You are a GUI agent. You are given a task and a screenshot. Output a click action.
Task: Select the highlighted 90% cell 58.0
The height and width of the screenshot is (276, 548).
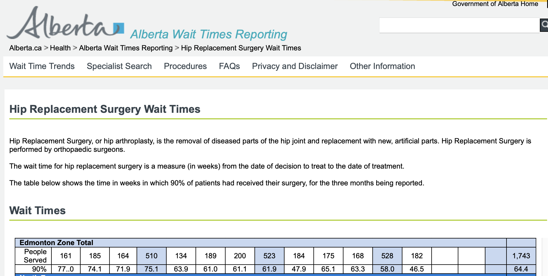pyautogui.click(x=387, y=269)
